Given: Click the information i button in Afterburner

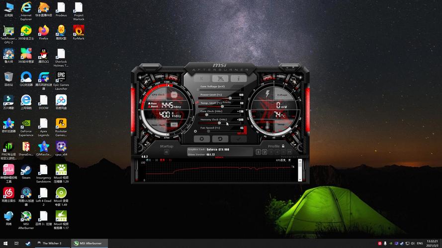Looking at the screenshot, I should tap(239, 78).
